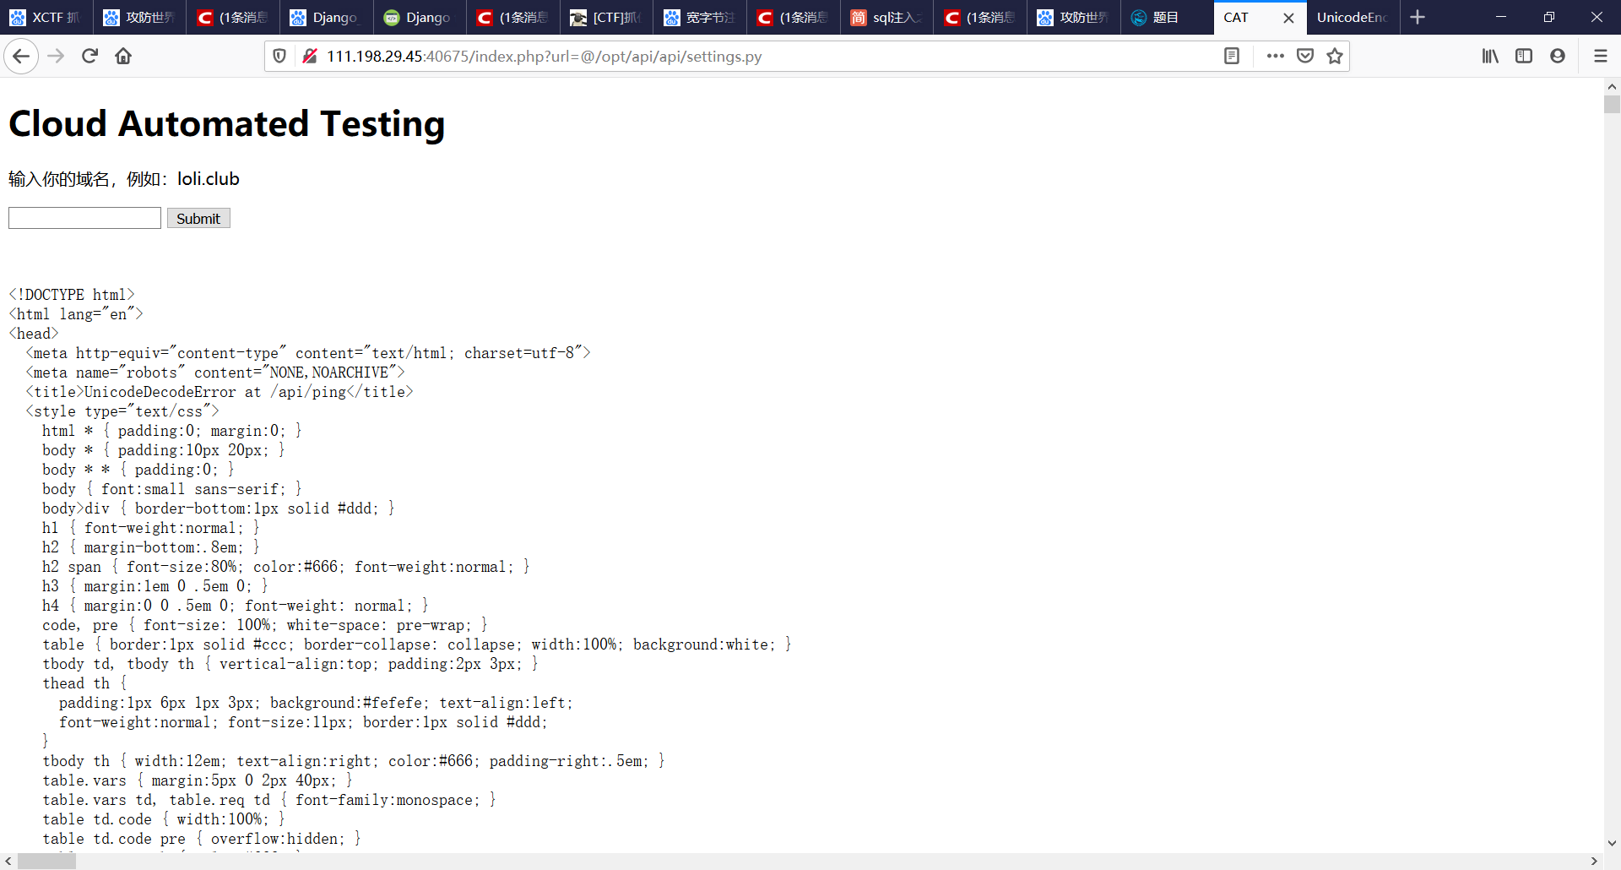The height and width of the screenshot is (870, 1621).
Task: Click the 'loli.club' example text
Action: [209, 179]
